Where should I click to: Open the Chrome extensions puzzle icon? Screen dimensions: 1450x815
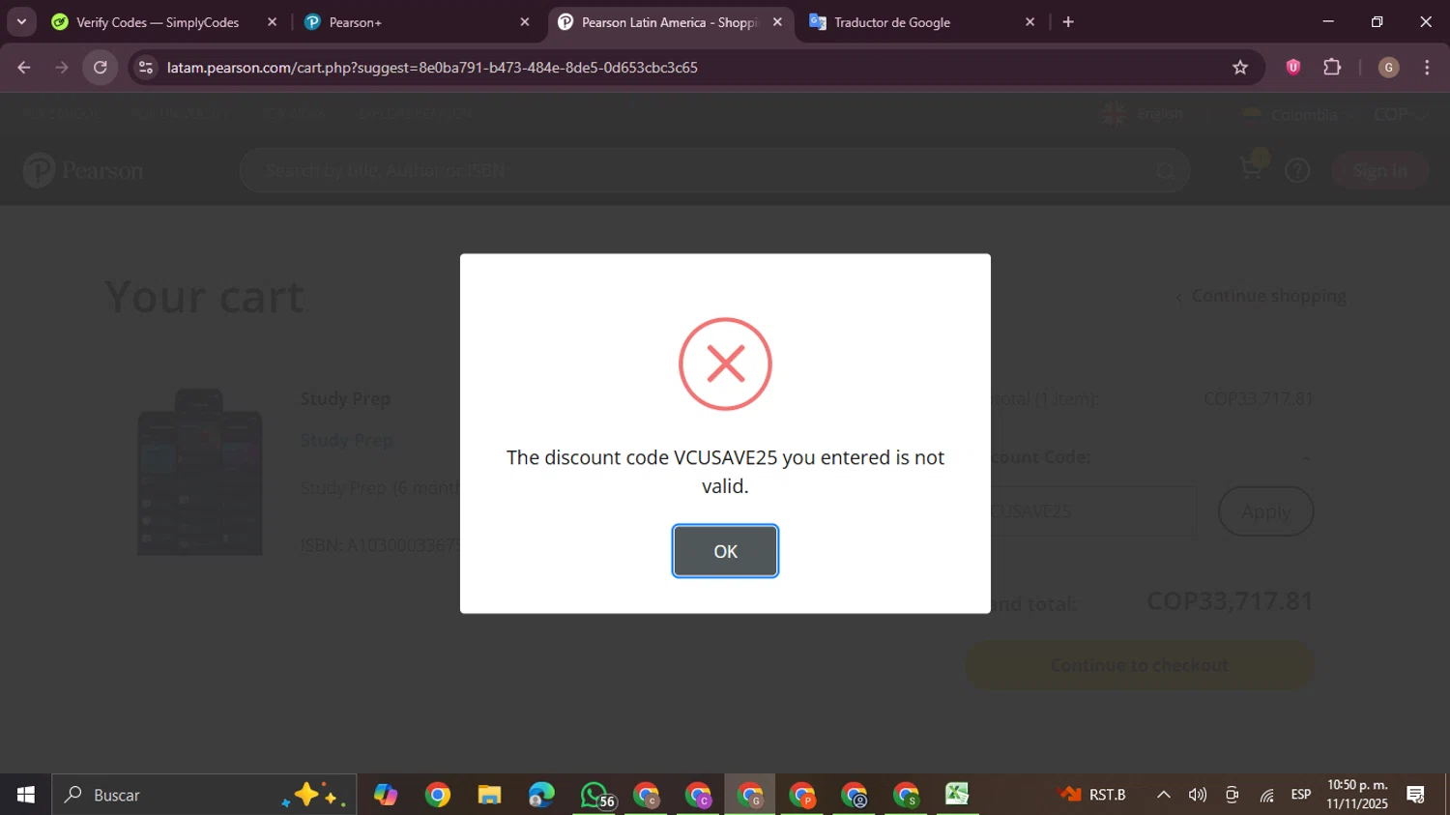pyautogui.click(x=1332, y=67)
